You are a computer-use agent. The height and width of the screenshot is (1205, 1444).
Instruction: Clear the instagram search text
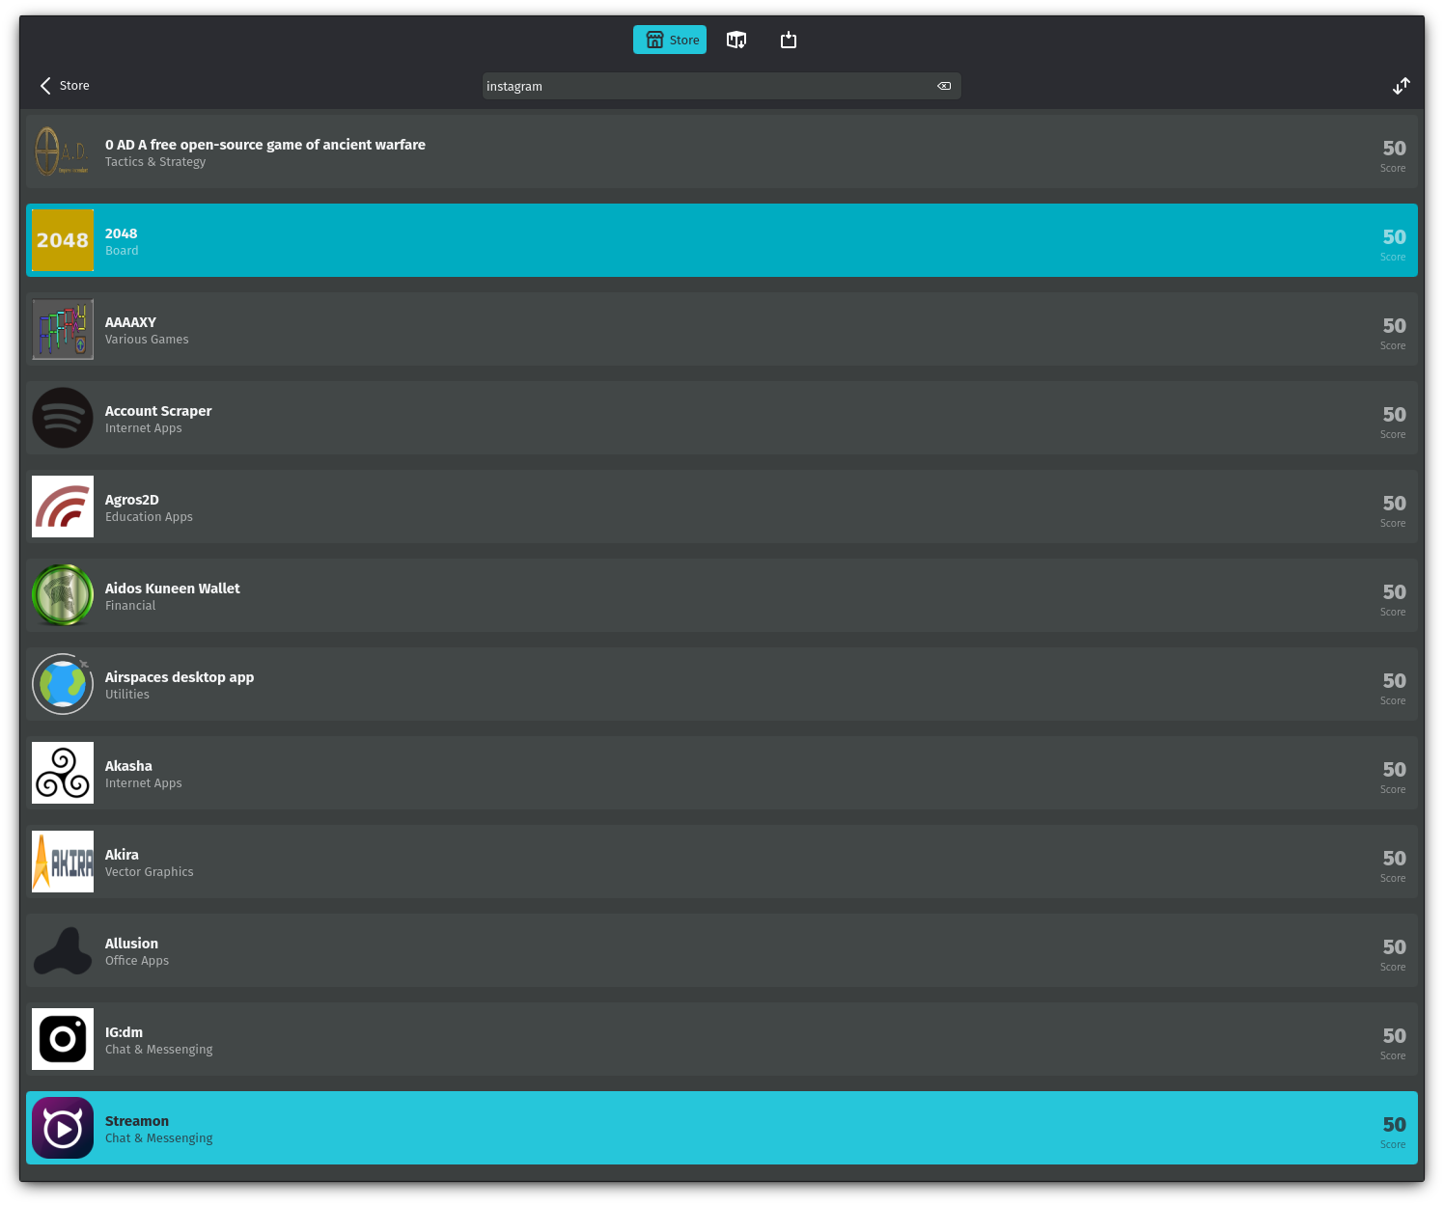pos(943,86)
